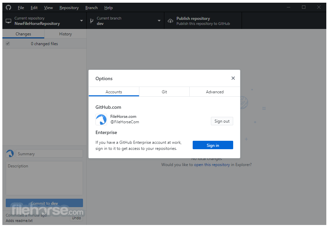Toggle the all changed files checkbox
This screenshot has height=227, width=328.
8,43
